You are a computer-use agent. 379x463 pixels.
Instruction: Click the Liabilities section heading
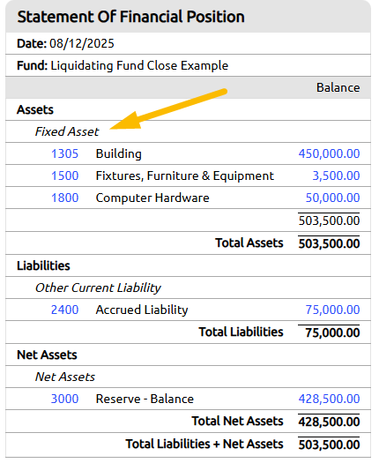point(43,265)
